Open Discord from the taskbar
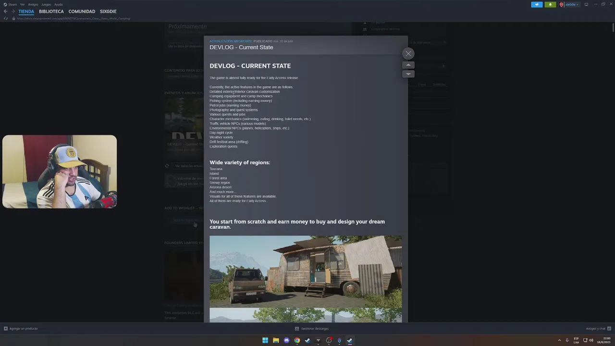The image size is (615, 346). coord(286,340)
